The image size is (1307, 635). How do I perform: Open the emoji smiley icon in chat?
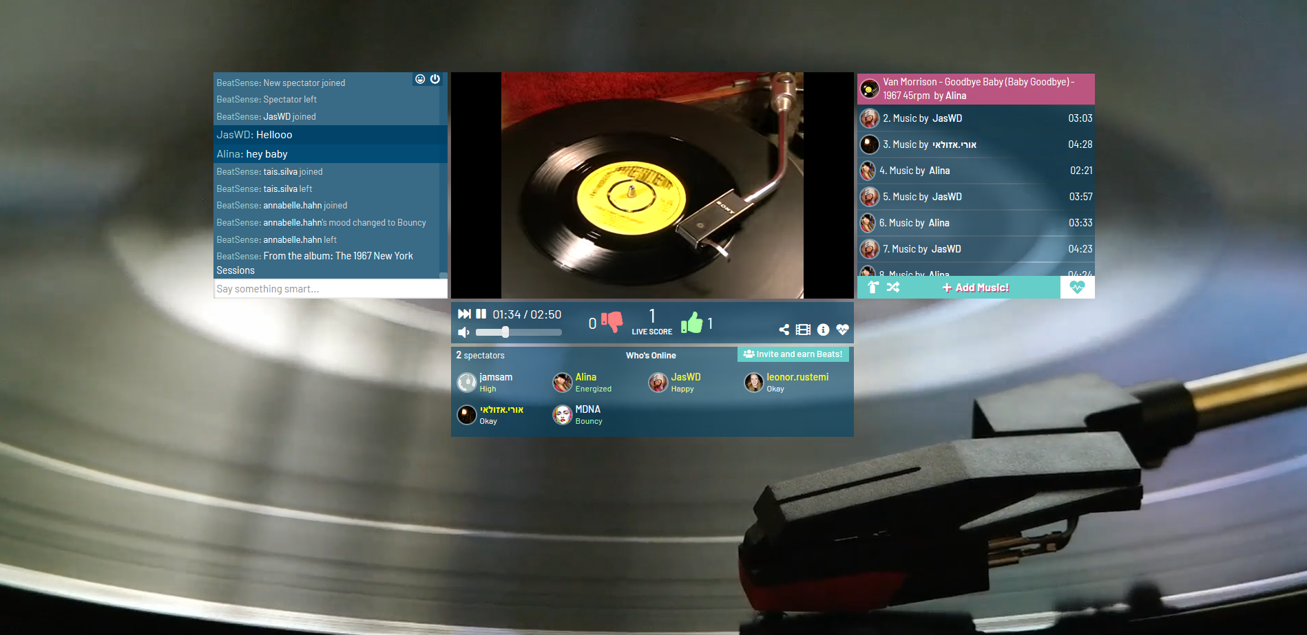point(420,79)
